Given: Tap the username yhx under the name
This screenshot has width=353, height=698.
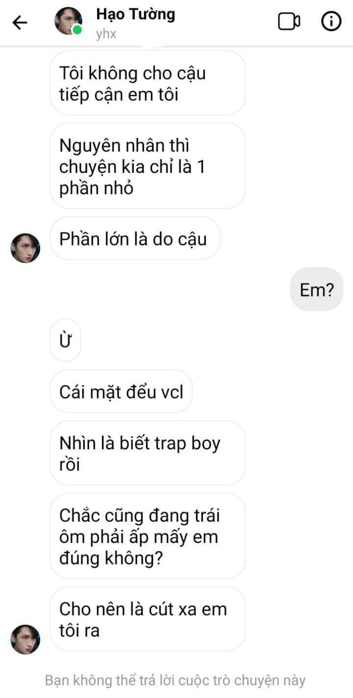Looking at the screenshot, I should (106, 34).
